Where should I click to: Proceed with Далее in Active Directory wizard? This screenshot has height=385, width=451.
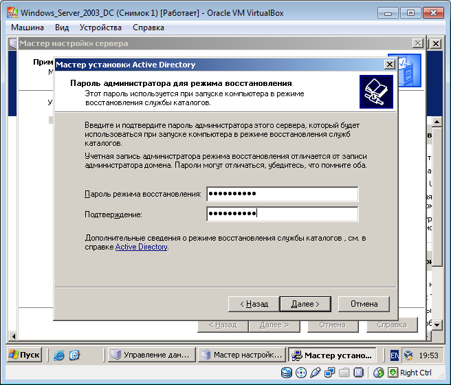point(305,304)
